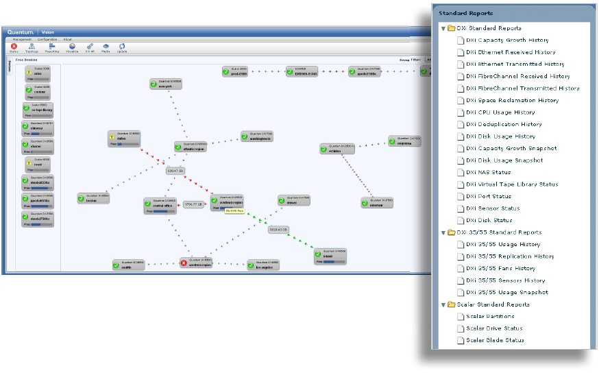Select the seattle device node

point(129,265)
